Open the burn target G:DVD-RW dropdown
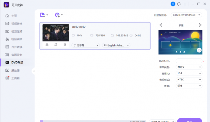The width and height of the screenshot is (210, 122). (186, 15)
